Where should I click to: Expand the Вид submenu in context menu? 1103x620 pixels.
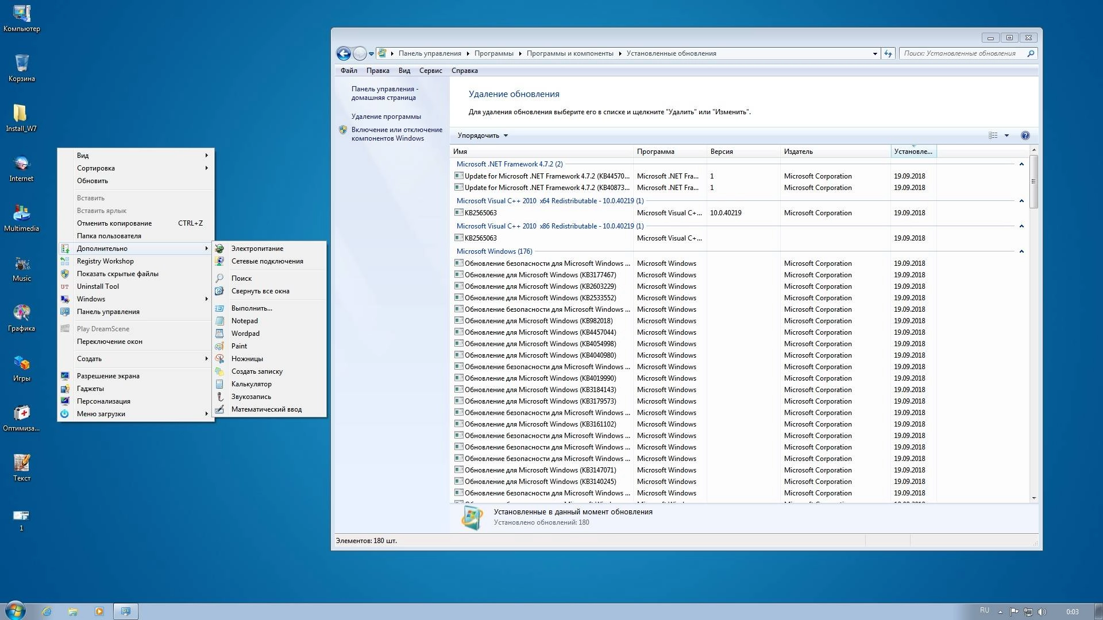136,156
